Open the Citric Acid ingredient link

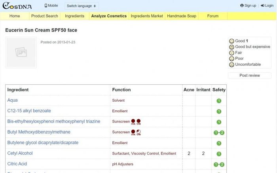17,164
